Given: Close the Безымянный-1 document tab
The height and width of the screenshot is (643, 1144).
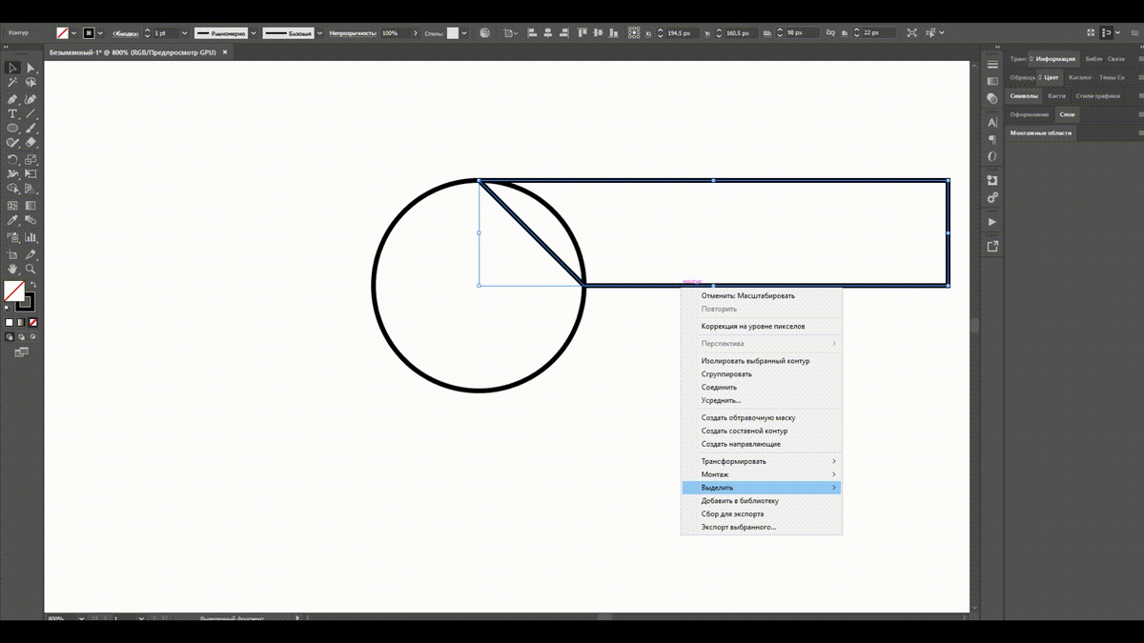Looking at the screenshot, I should 226,52.
